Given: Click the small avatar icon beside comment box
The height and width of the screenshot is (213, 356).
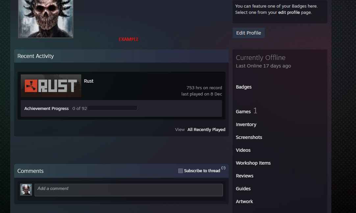Looking at the screenshot, I should [26, 190].
